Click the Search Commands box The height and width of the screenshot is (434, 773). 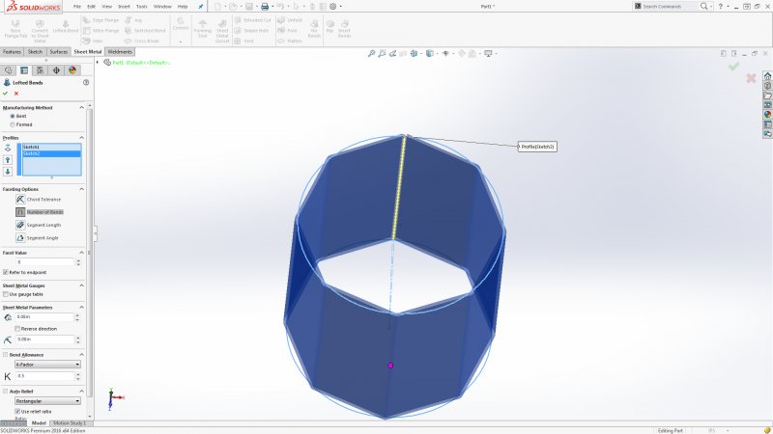[666, 7]
